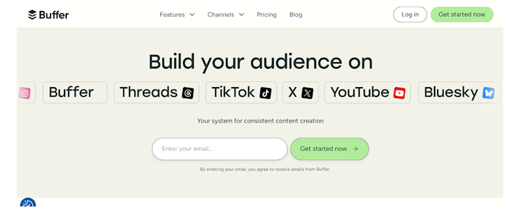Click the Threads logo icon
523x212 pixels.
point(188,93)
